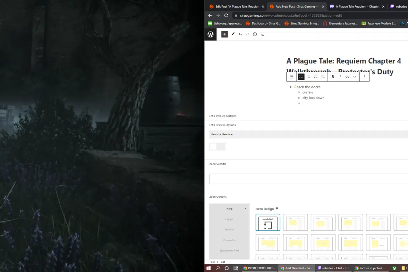Switch to the robcdee Twitch tab
408x272 pixels.
click(398, 7)
